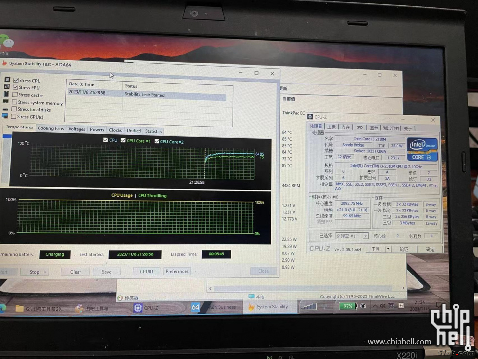Click the cache icon beside Stress cache
Screen dimensions: 478x359
click(6, 94)
